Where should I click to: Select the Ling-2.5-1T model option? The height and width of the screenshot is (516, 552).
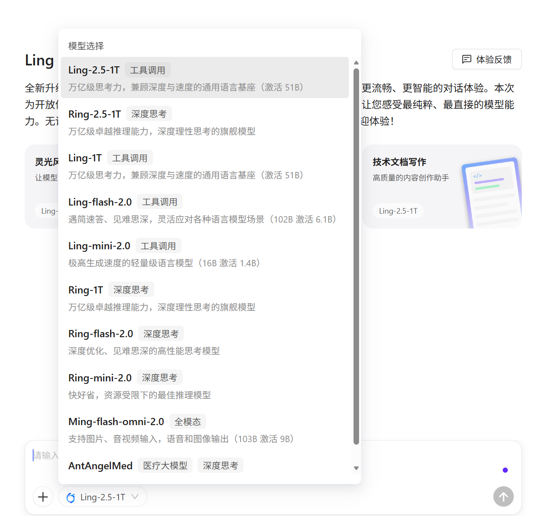(x=204, y=78)
